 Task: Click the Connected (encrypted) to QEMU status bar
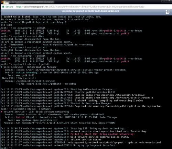tap(90, 11)
